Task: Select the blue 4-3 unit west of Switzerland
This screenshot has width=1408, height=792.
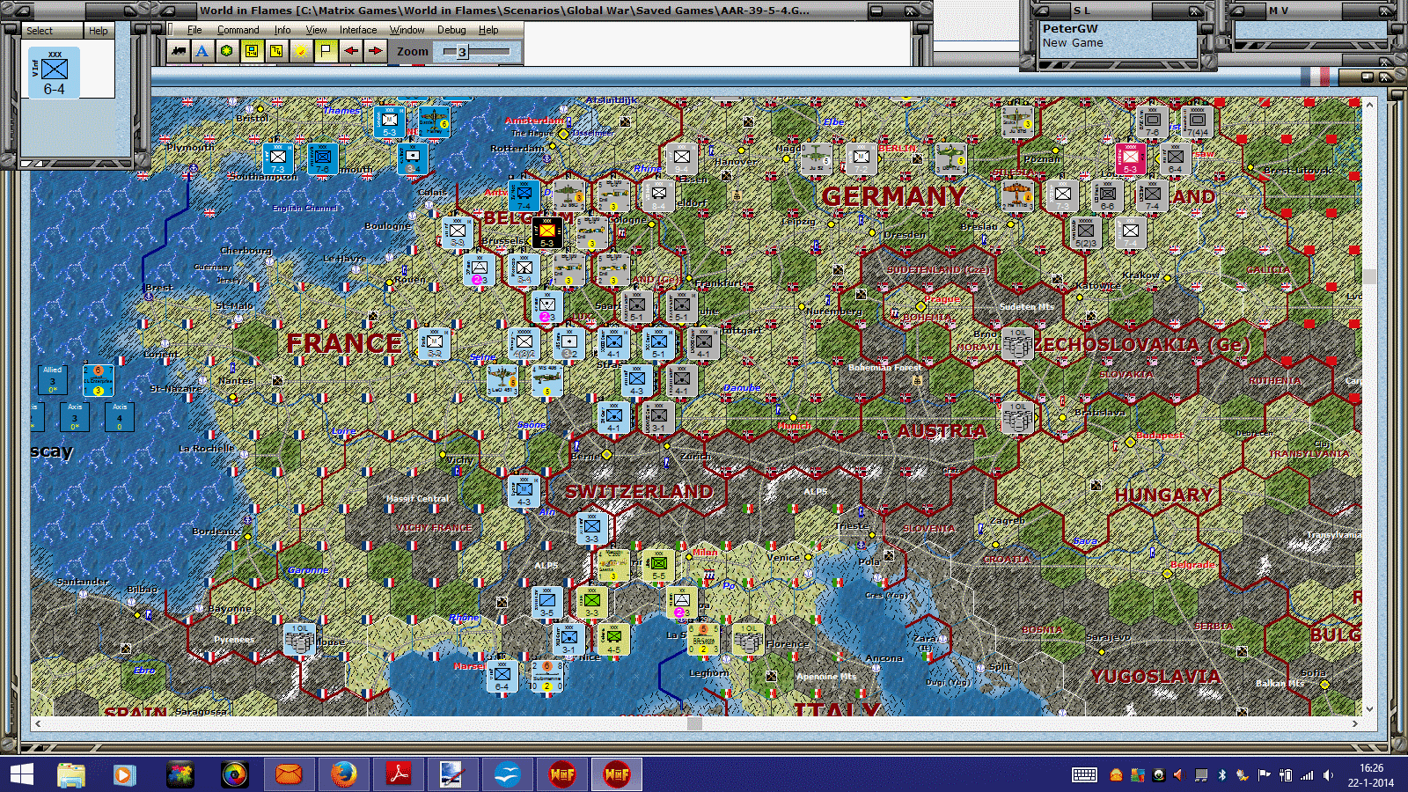Action: coord(524,491)
